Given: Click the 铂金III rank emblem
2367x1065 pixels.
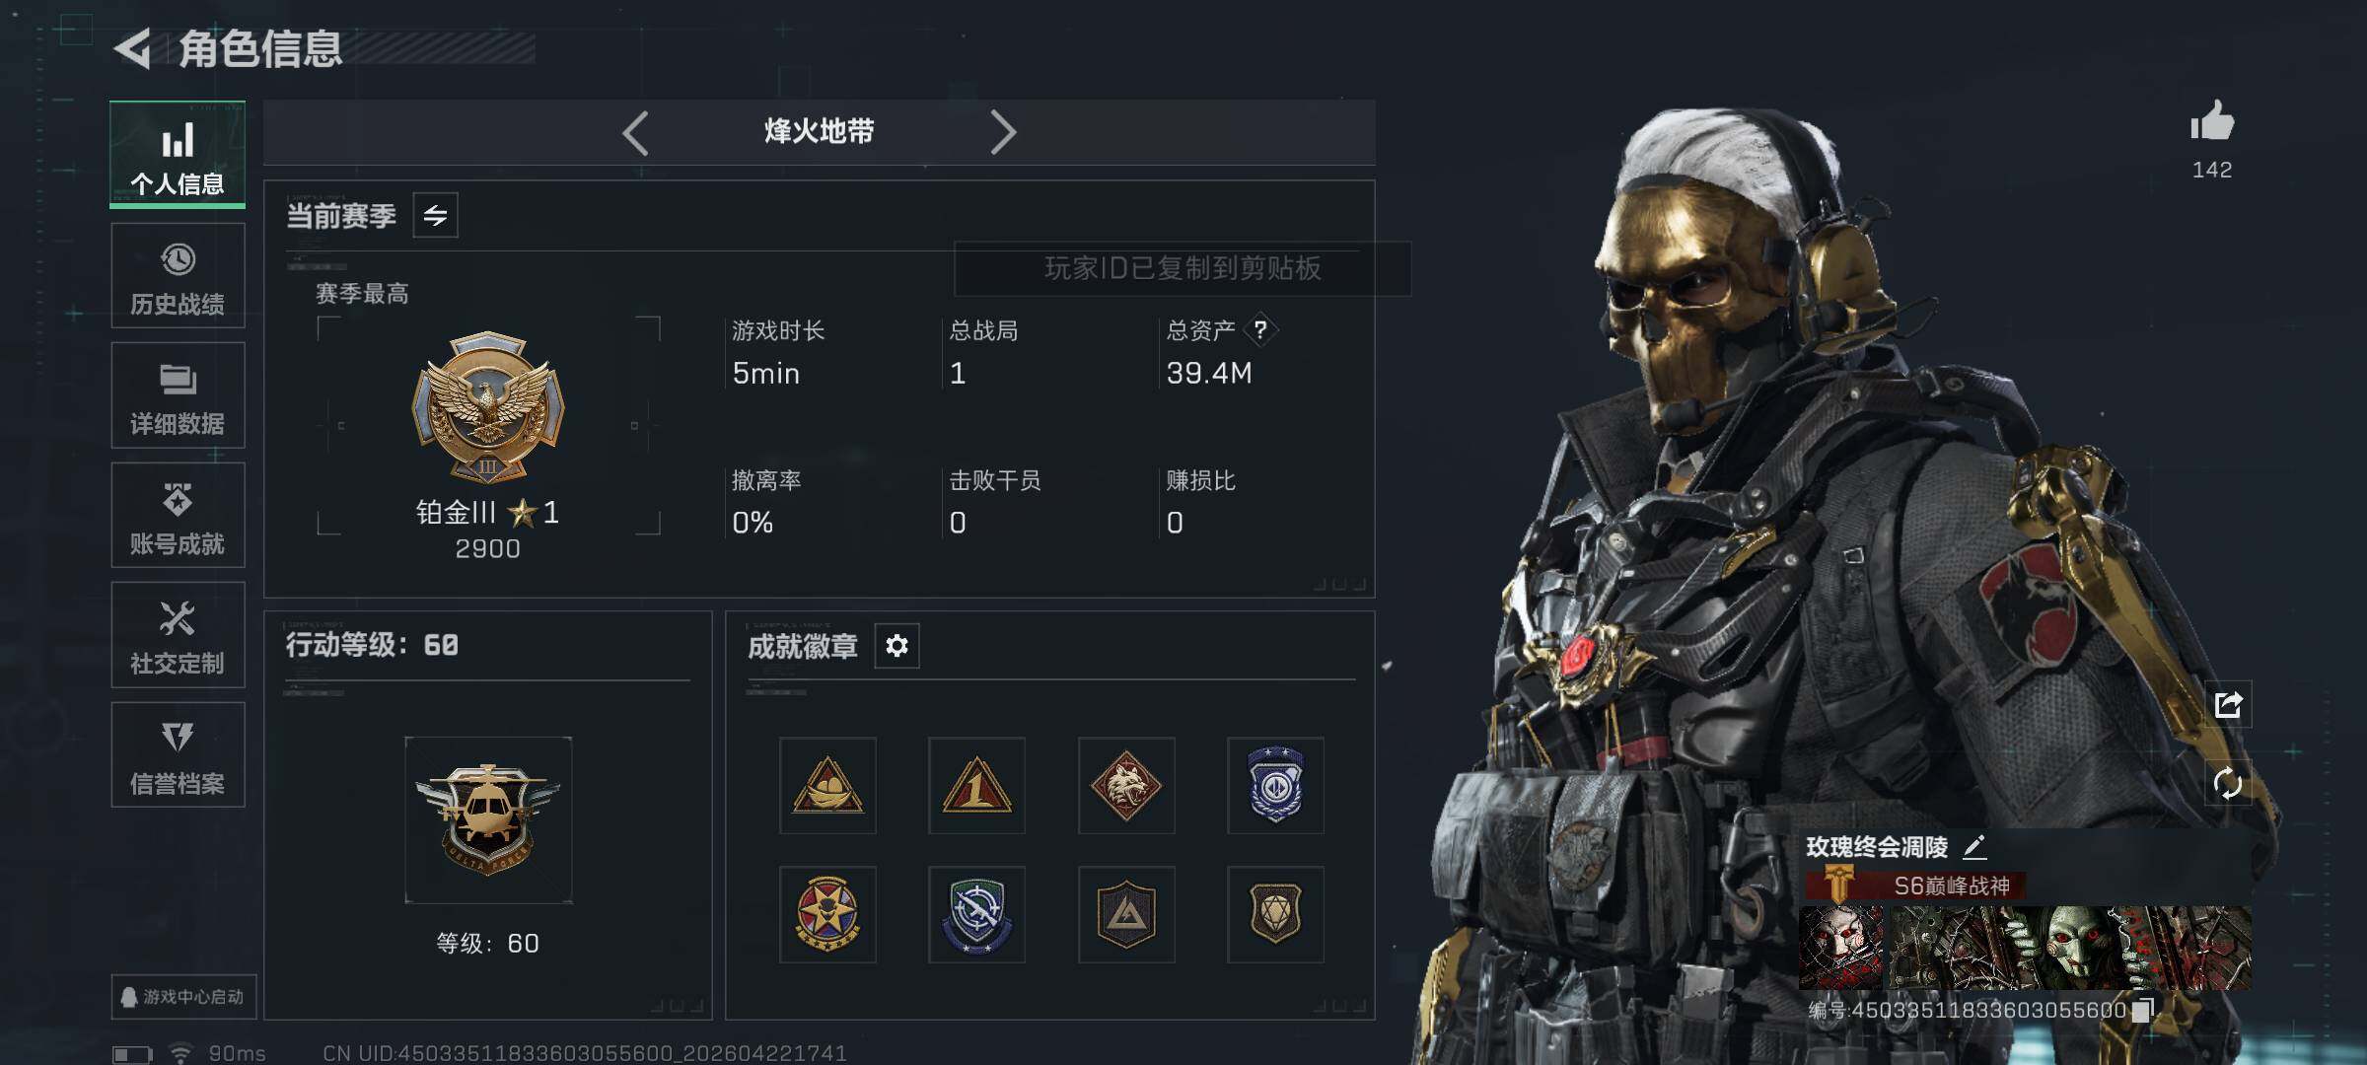Looking at the screenshot, I should (x=488, y=406).
